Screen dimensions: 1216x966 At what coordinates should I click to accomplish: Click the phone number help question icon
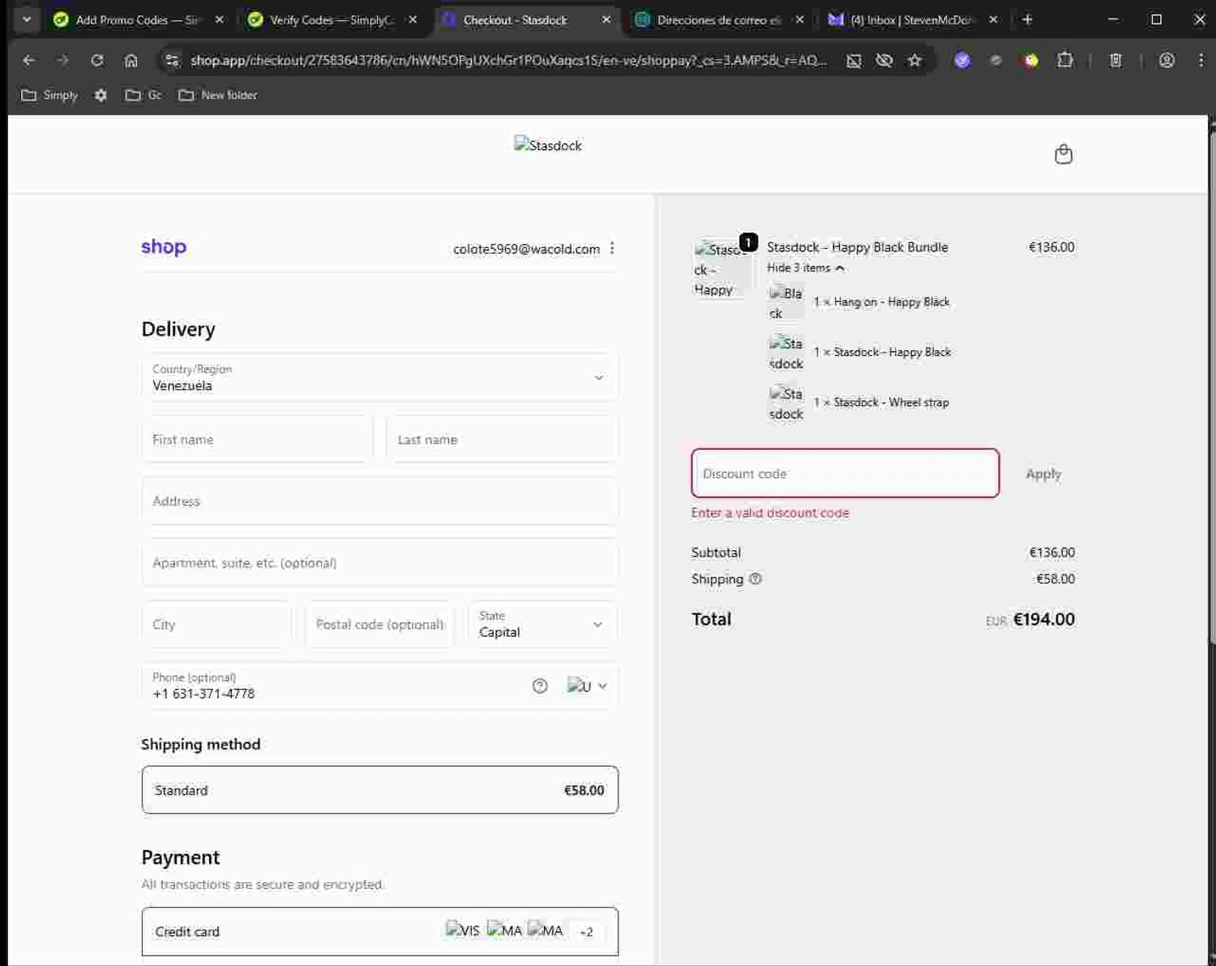point(540,686)
